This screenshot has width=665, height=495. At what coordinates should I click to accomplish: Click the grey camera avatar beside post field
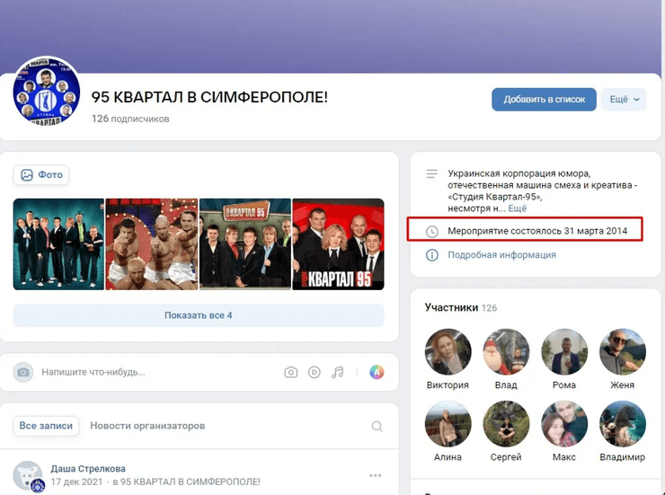[23, 372]
